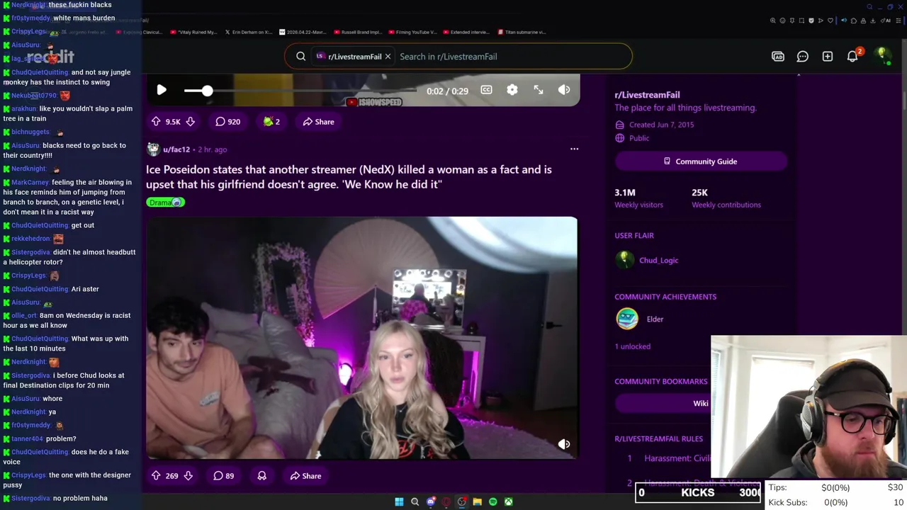Click chat user tanner404's name
This screenshot has width=907, height=510.
coord(27,438)
